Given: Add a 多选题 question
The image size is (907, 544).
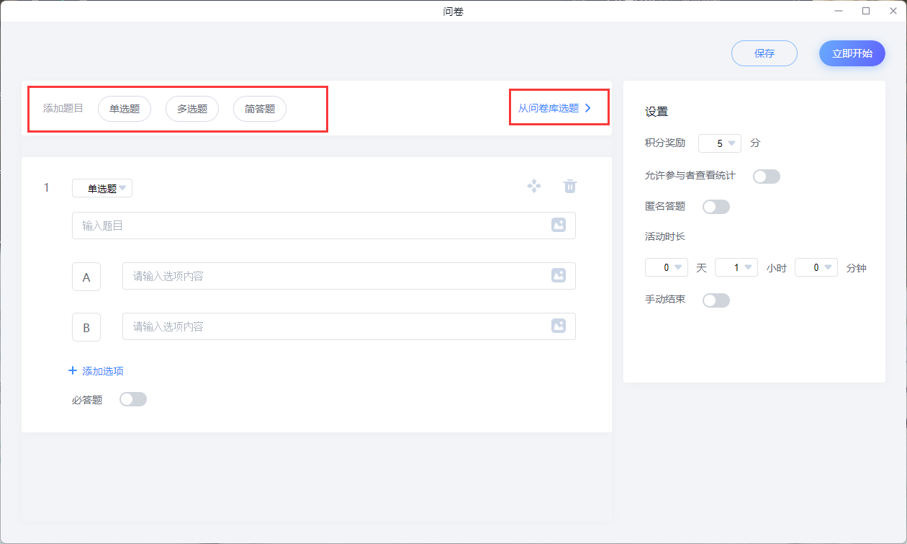Looking at the screenshot, I should [192, 109].
